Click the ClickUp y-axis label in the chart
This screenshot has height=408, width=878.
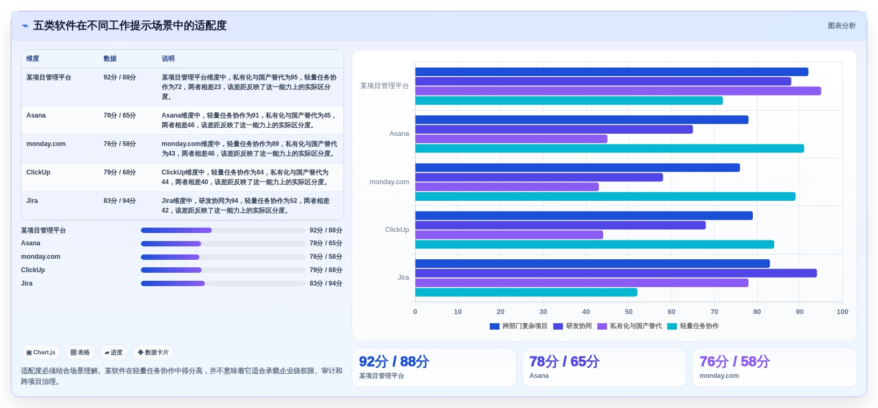(397, 230)
